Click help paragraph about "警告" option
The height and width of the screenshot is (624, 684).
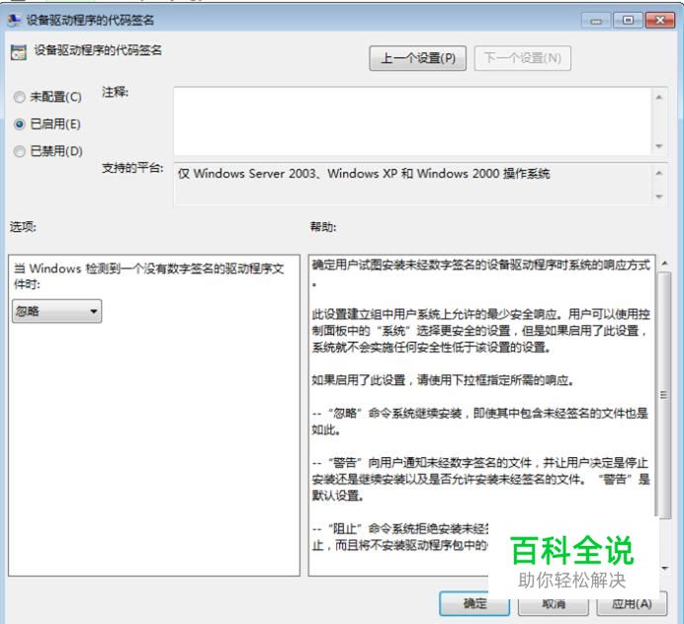point(480,479)
